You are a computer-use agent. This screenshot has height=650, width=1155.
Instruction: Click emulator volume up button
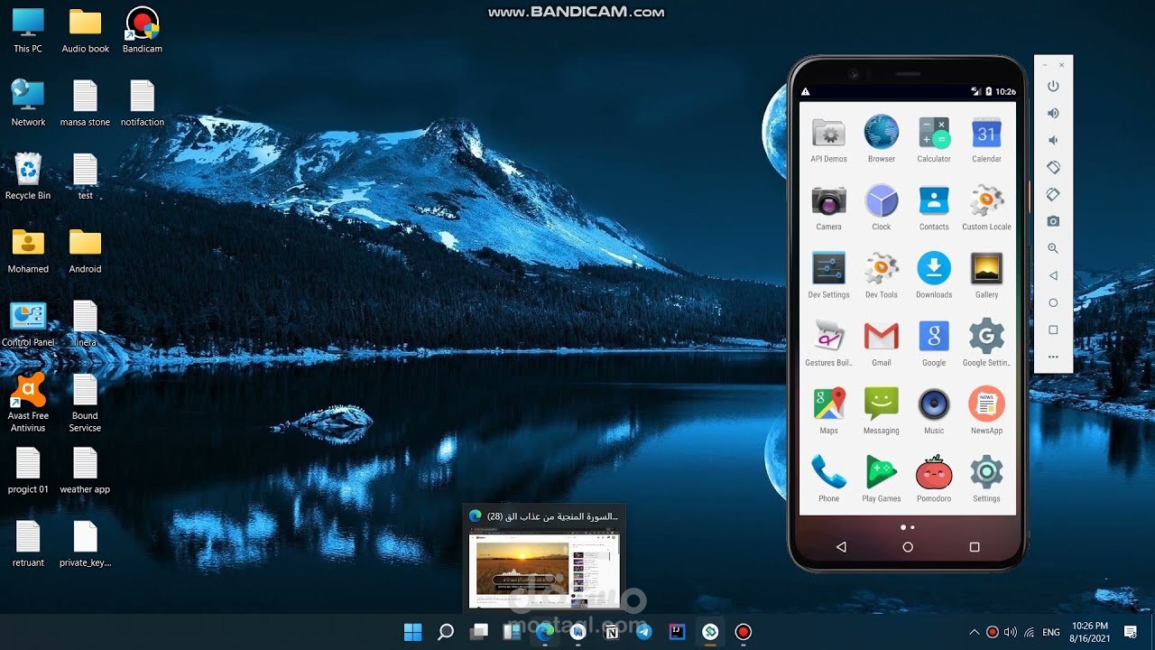1053,113
